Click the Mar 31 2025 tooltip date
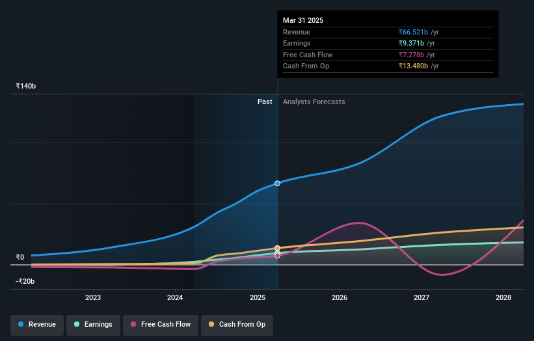This screenshot has height=341, width=534. [x=303, y=20]
